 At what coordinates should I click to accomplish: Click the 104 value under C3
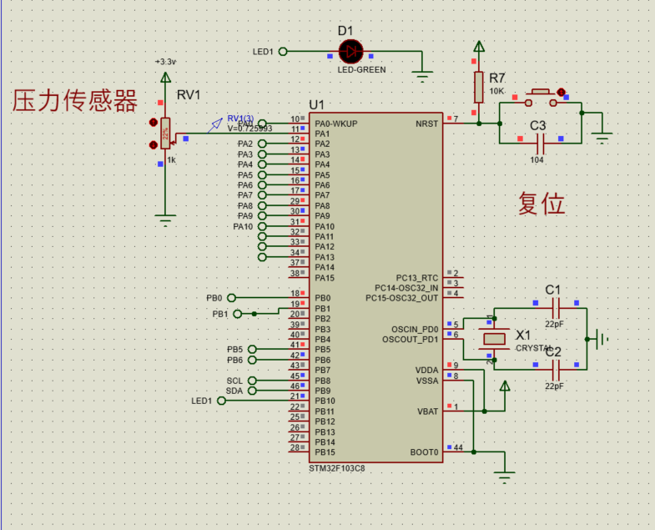537,159
